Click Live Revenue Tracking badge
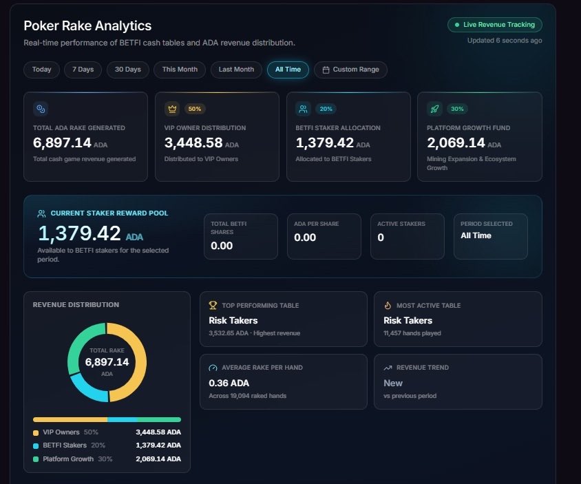Image resolution: width=581 pixels, height=484 pixels. (x=495, y=25)
